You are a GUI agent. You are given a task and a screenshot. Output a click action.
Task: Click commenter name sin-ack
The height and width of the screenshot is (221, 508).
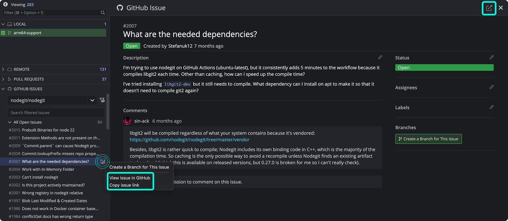(142, 121)
